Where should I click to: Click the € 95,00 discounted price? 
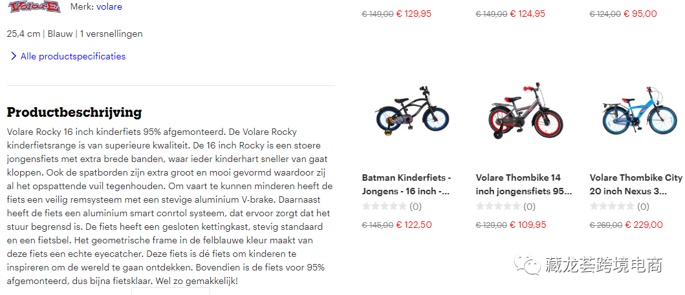pyautogui.click(x=640, y=14)
